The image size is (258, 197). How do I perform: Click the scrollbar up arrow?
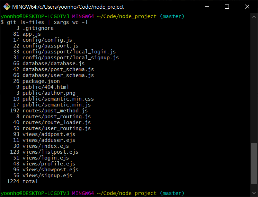[254, 17]
